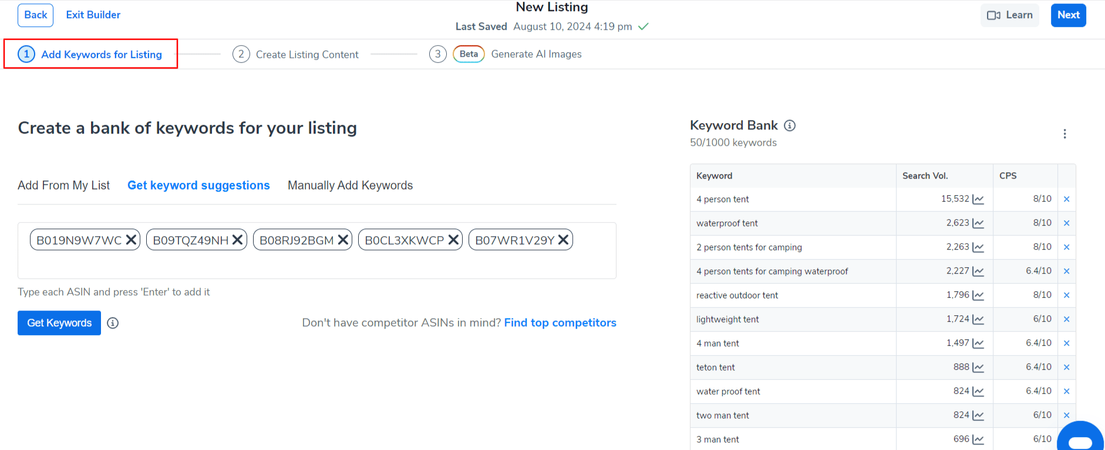View trend chart for two man tent

978,415
